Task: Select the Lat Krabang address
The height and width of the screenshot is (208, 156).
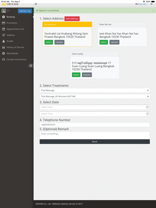Action: click(x=49, y=42)
